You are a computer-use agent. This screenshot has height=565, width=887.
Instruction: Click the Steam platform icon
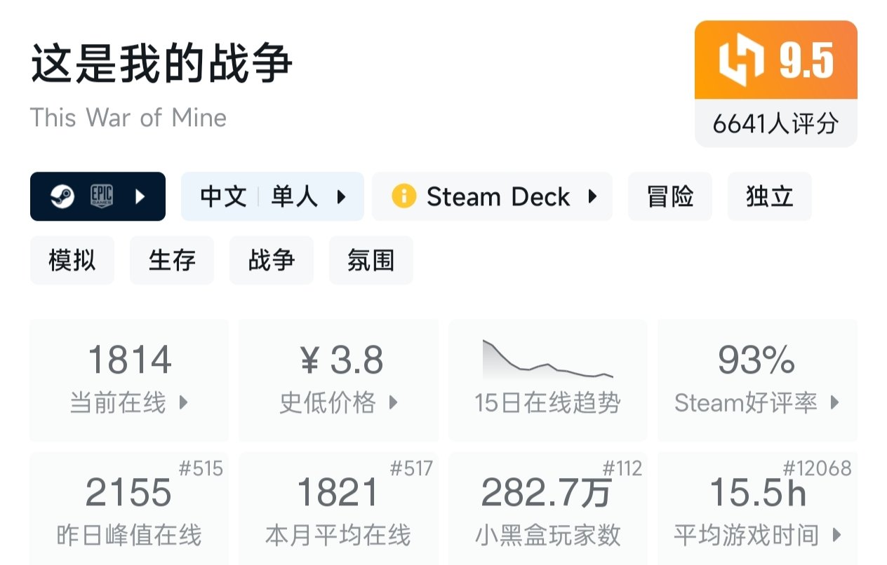click(62, 196)
